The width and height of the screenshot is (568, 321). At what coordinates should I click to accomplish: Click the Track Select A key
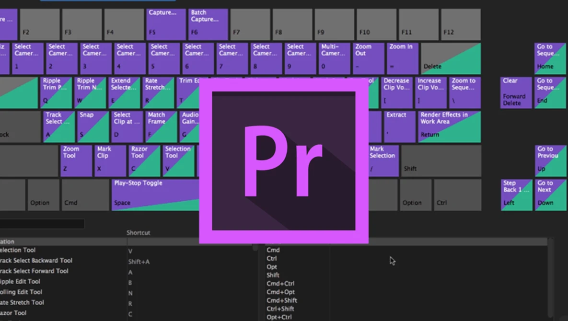(x=59, y=126)
